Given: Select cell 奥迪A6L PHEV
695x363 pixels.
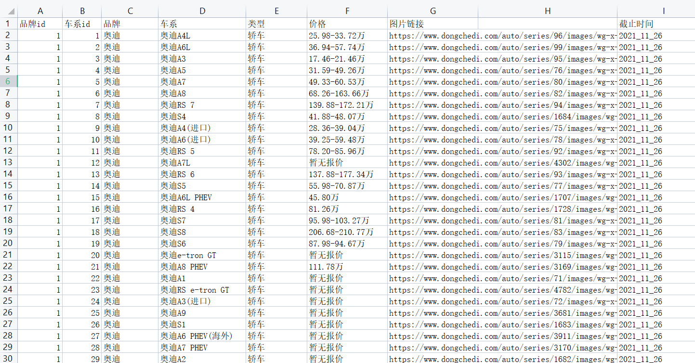Looking at the screenshot, I should [x=202, y=197].
